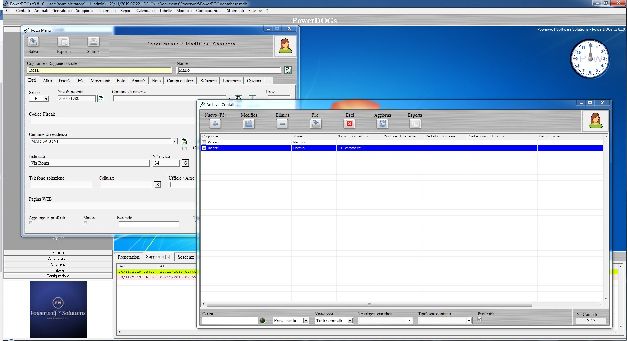Switch to the Scadenze tab

coord(186,257)
